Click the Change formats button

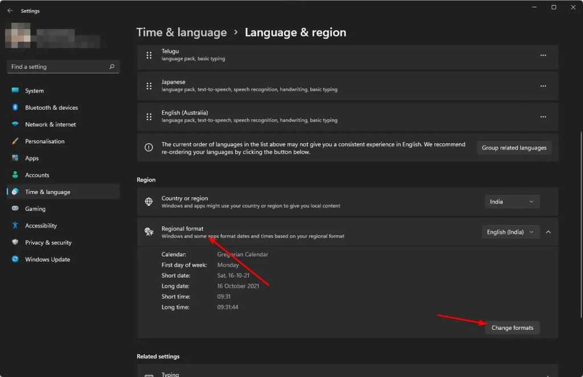tap(512, 328)
